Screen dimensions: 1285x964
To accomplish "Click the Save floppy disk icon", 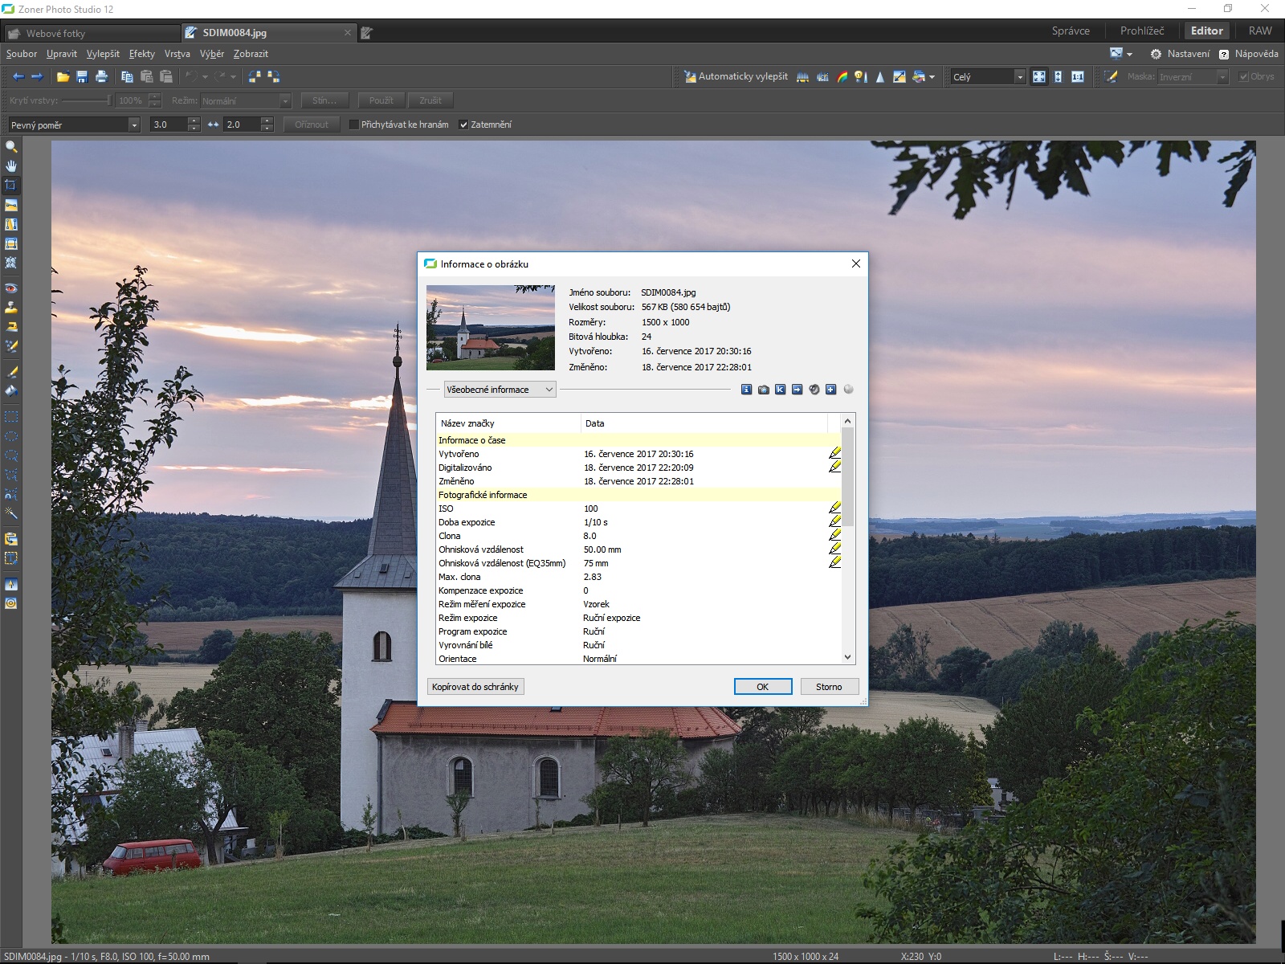I will pyautogui.click(x=82, y=77).
